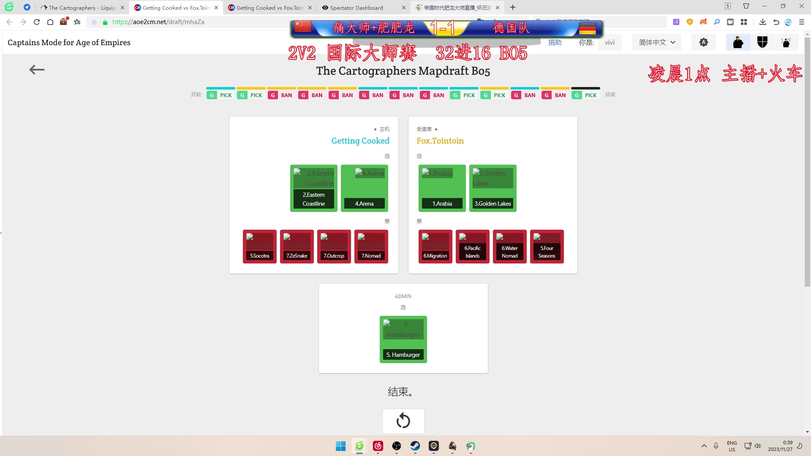Click the Getting Cooked team name link
Image resolution: width=811 pixels, height=456 pixels.
pos(360,140)
